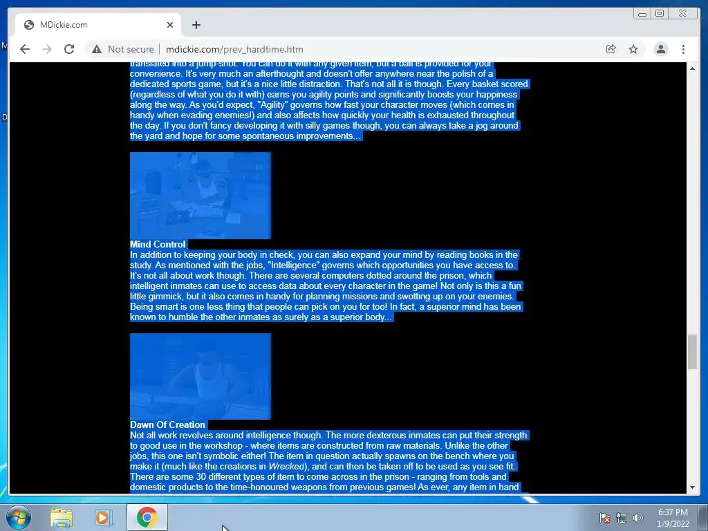
Task: Open File Explorer from the taskbar
Action: click(62, 518)
